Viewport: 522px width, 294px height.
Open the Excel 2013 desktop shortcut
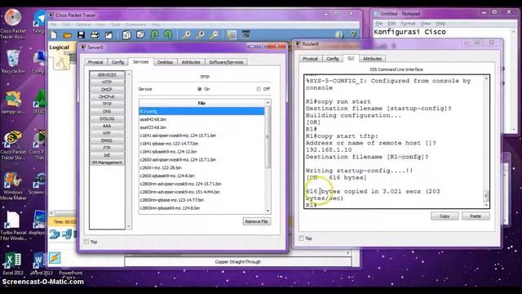coord(13,264)
